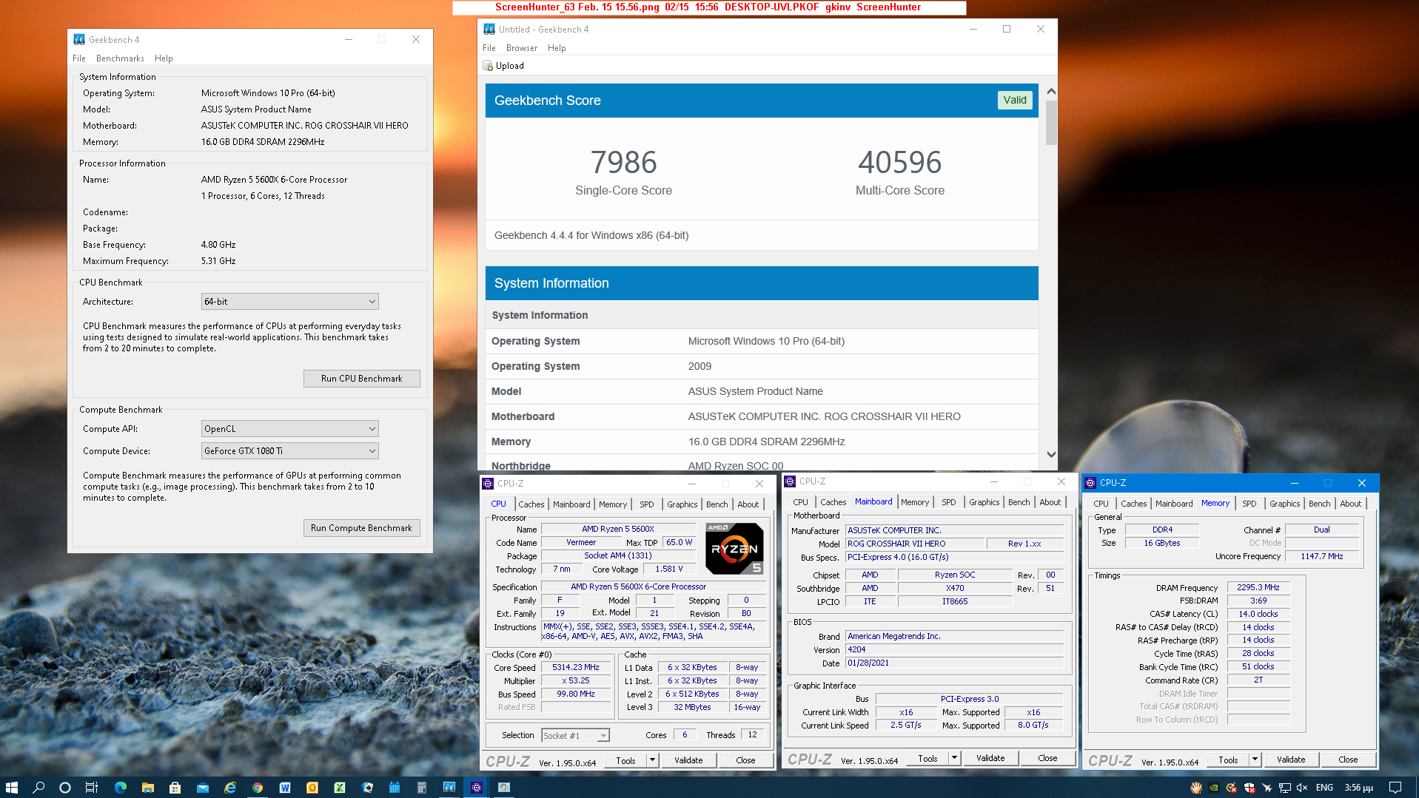Open Task View on the taskbar

tap(92, 788)
